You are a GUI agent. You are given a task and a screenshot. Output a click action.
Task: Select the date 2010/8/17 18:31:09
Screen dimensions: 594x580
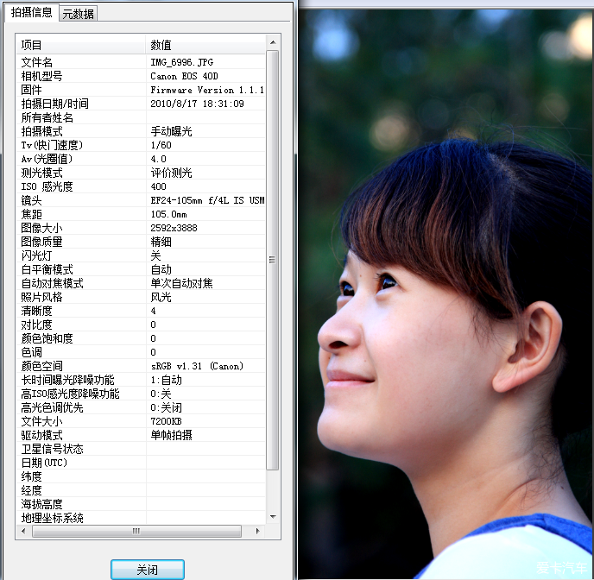point(197,104)
